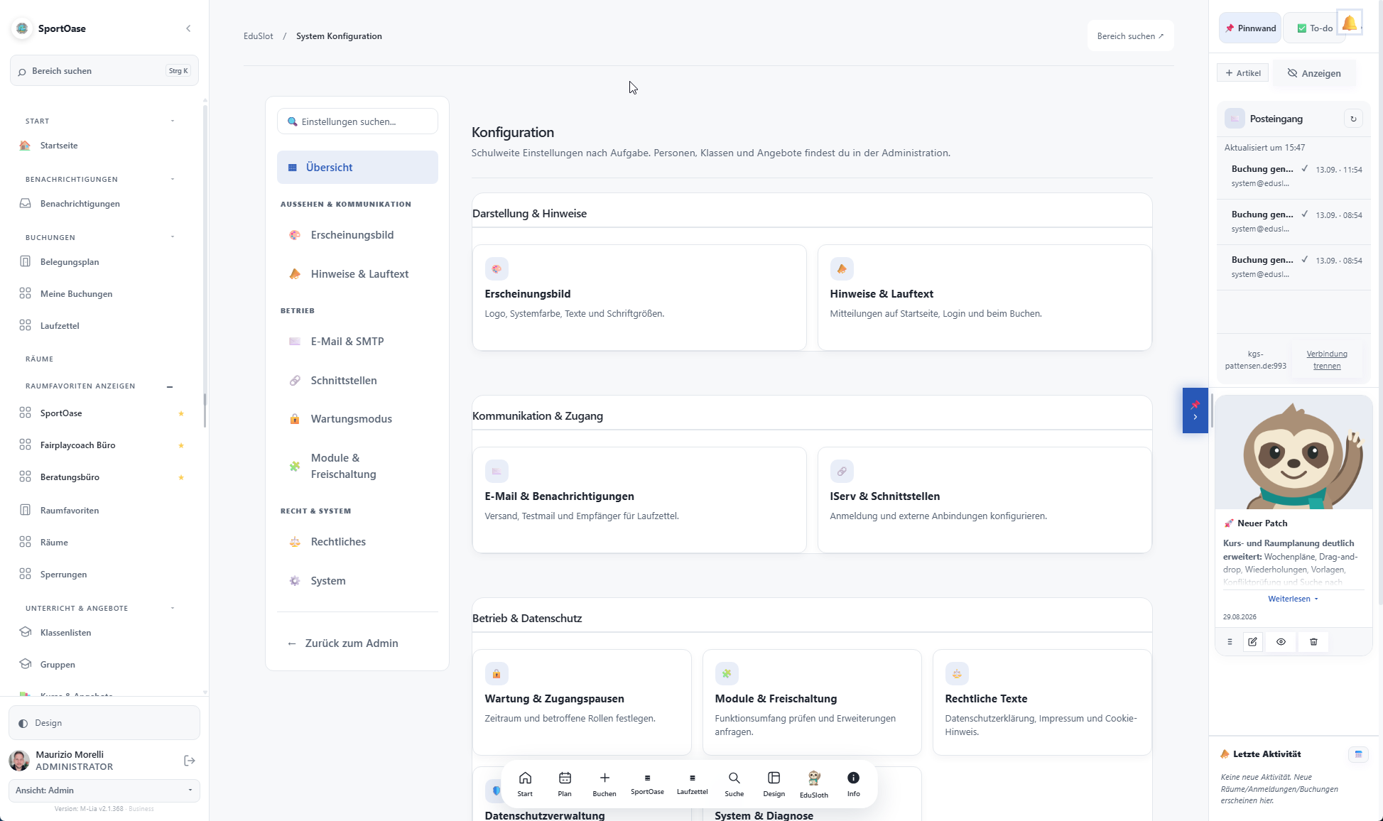Click the notification bell icon
The height and width of the screenshot is (821, 1383).
(1349, 23)
